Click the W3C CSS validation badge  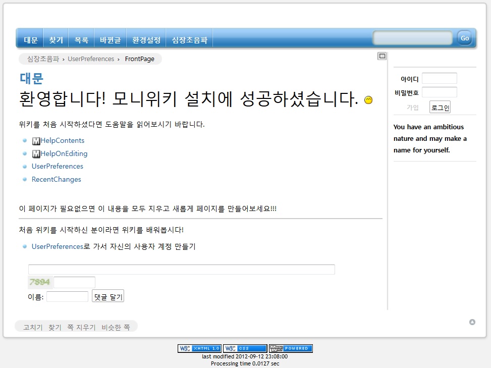pyautogui.click(x=245, y=348)
